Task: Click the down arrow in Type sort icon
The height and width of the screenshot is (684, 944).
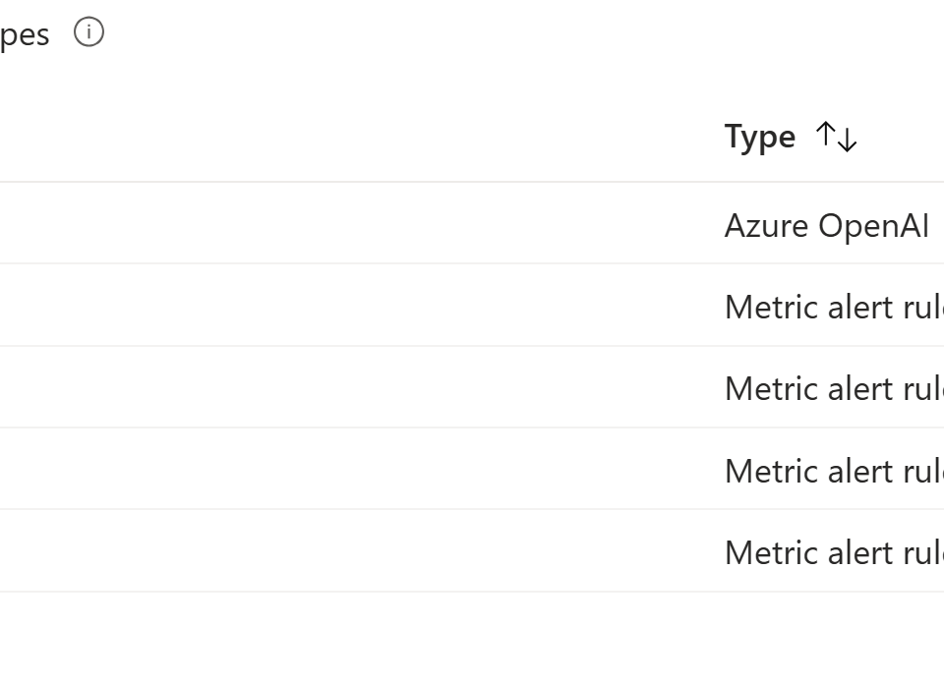Action: [x=847, y=140]
